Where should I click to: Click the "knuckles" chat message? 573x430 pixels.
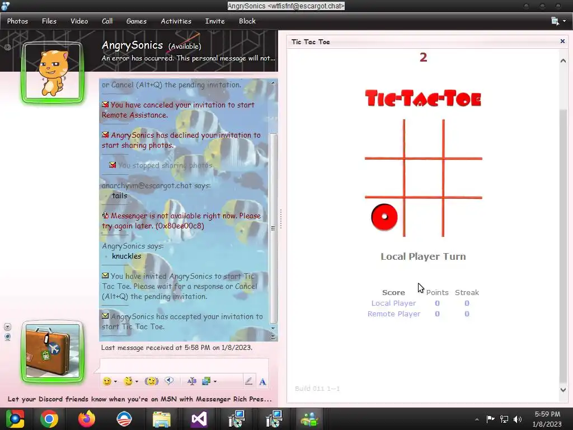(126, 256)
